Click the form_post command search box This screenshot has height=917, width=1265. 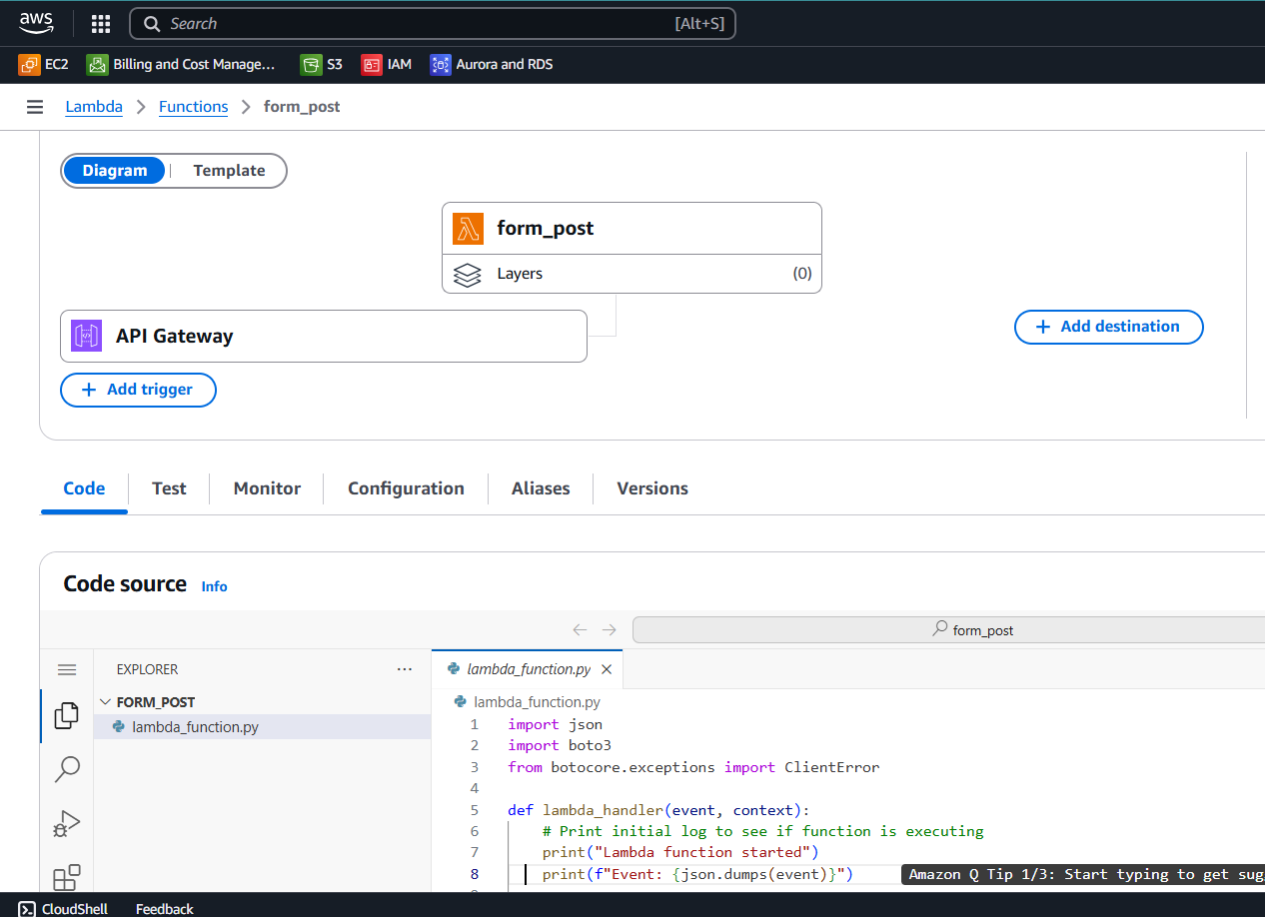click(948, 629)
